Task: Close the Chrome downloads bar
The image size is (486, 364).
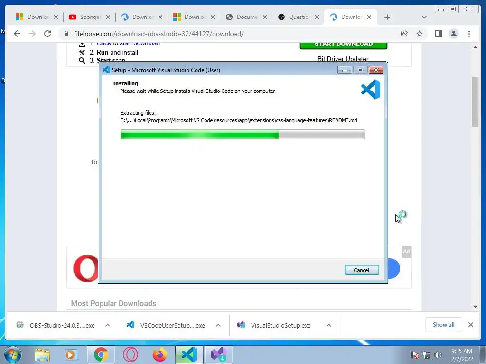Action: pyautogui.click(x=470, y=325)
